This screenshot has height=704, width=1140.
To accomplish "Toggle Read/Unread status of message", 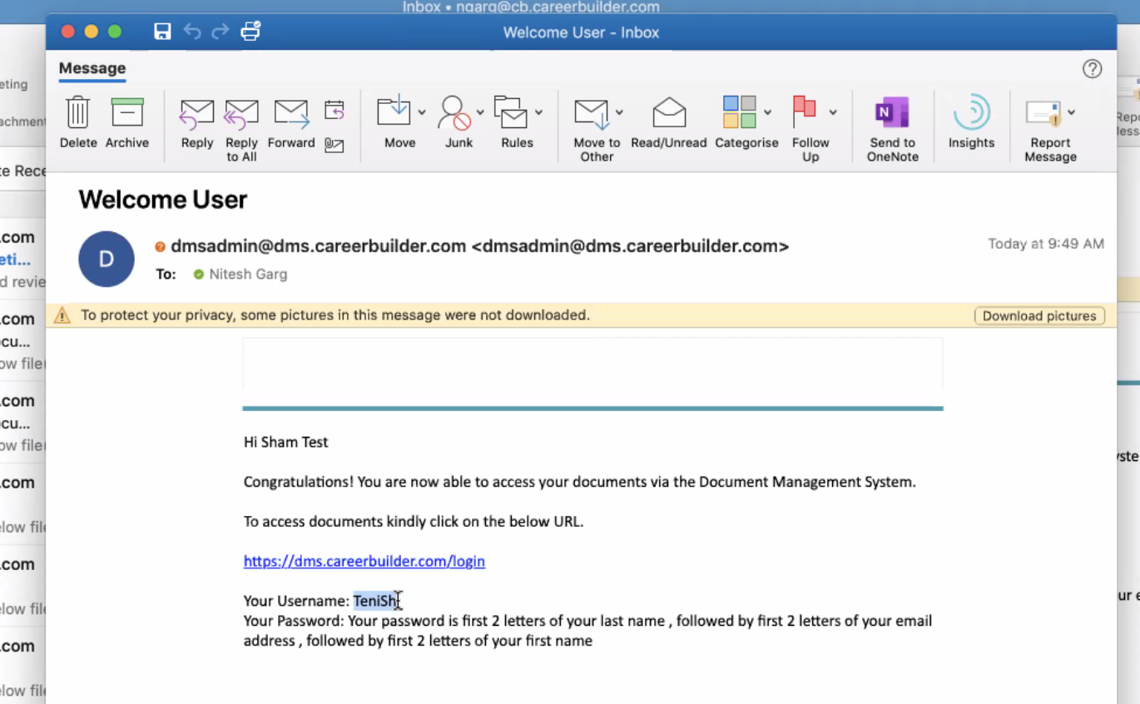I will 668,113.
